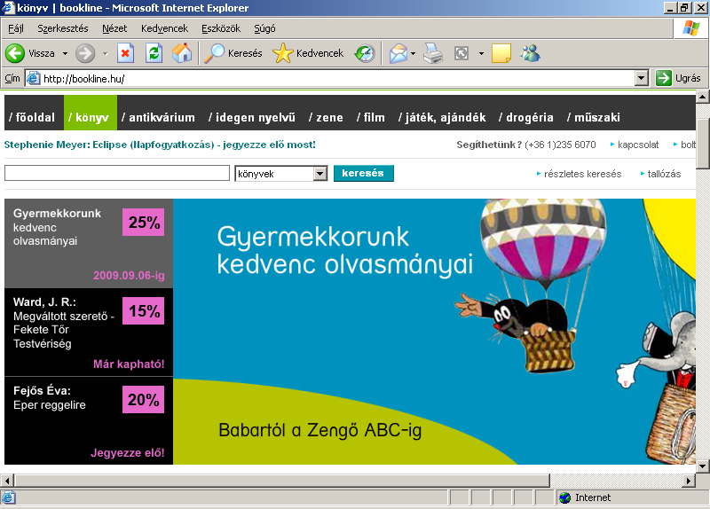Click the horizontal scrollbar left arrow

(x=7, y=480)
